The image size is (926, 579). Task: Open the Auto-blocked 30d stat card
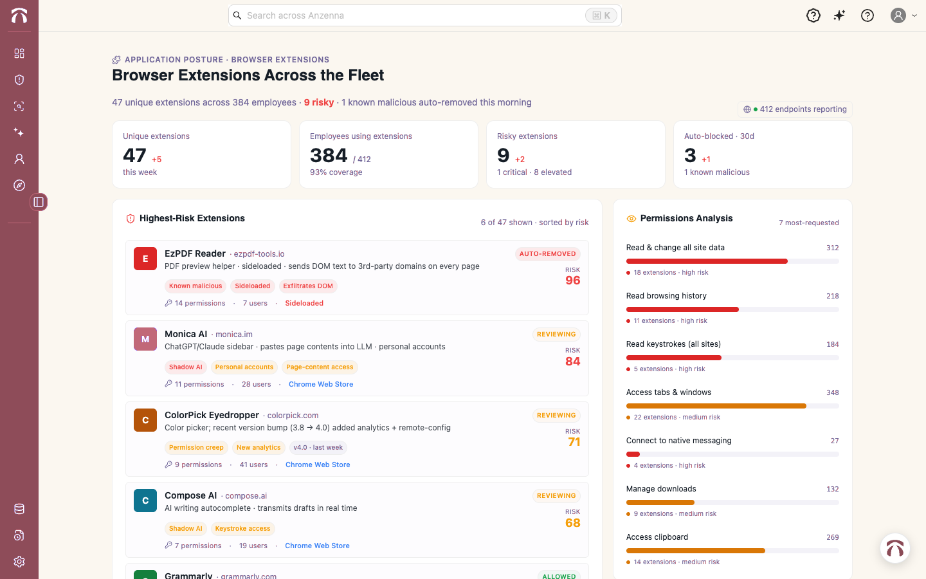coord(763,154)
